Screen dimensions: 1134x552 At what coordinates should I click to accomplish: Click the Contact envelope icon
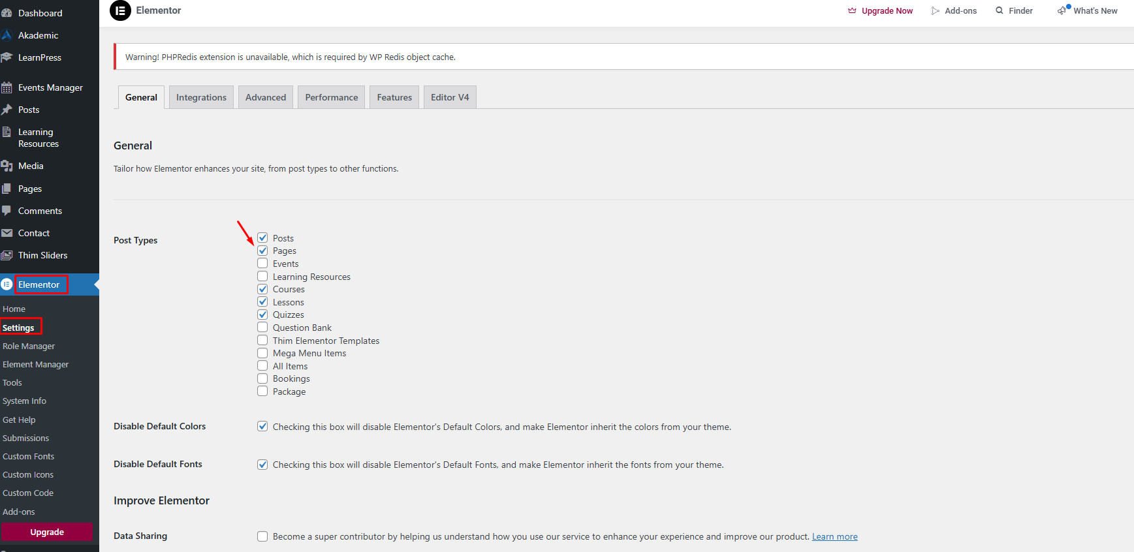point(7,233)
